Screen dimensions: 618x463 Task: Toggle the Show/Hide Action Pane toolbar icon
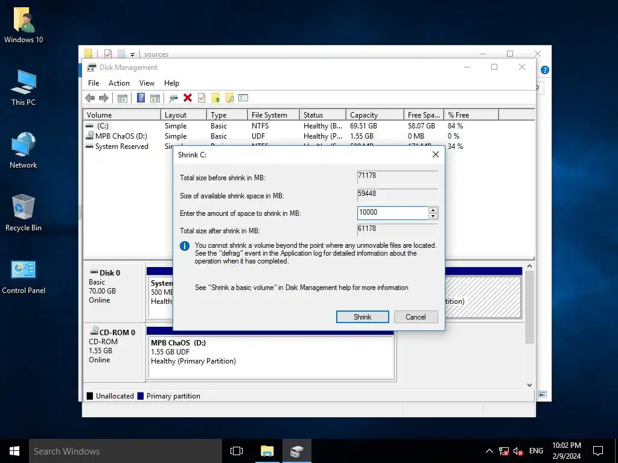tap(155, 98)
